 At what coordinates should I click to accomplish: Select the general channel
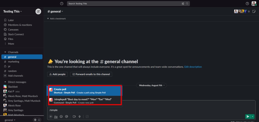pyautogui.click(x=22, y=57)
